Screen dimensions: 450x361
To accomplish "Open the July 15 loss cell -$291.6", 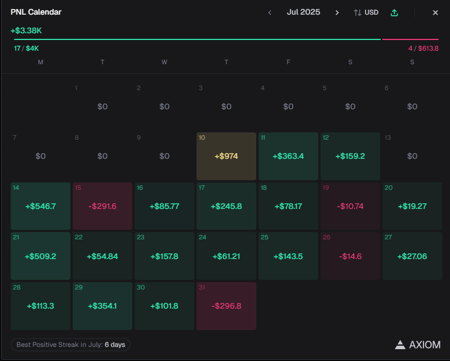I will click(103, 206).
